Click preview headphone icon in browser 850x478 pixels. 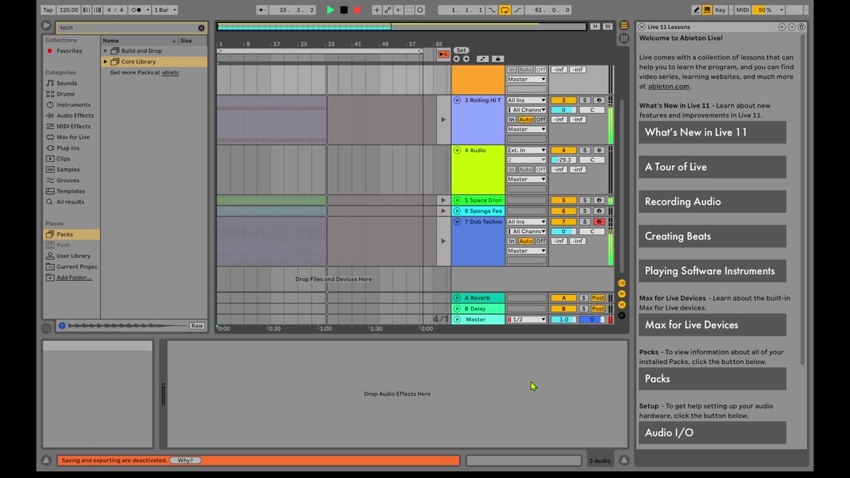point(62,326)
